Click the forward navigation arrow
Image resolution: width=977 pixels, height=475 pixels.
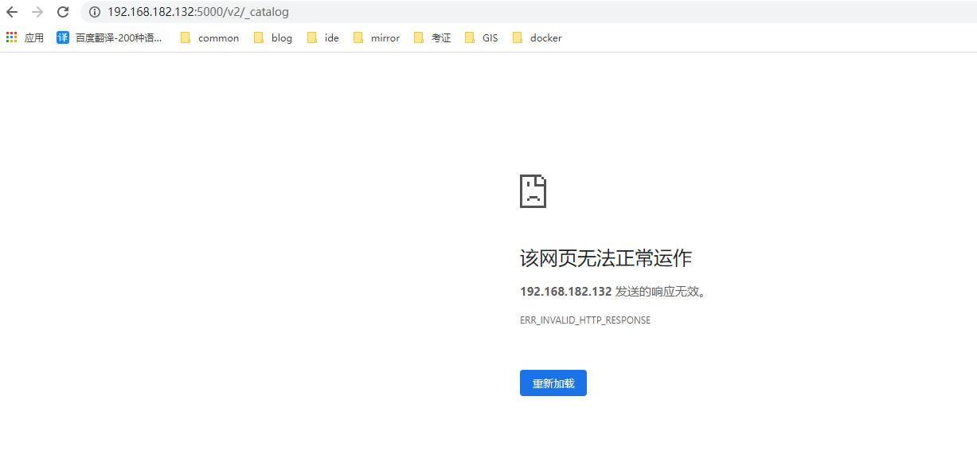coord(38,12)
